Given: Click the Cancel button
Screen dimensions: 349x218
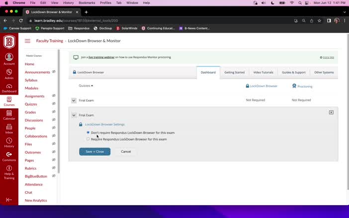Looking at the screenshot, I should 126,151.
